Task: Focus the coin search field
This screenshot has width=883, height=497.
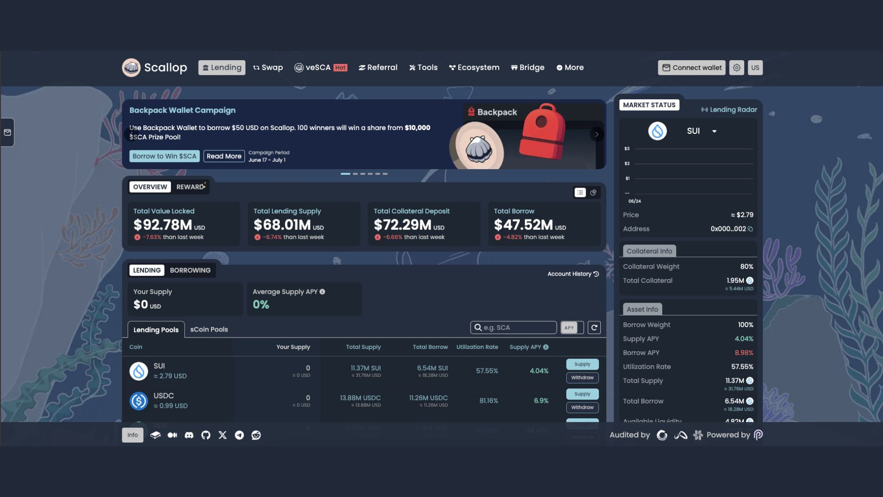Action: coord(513,327)
